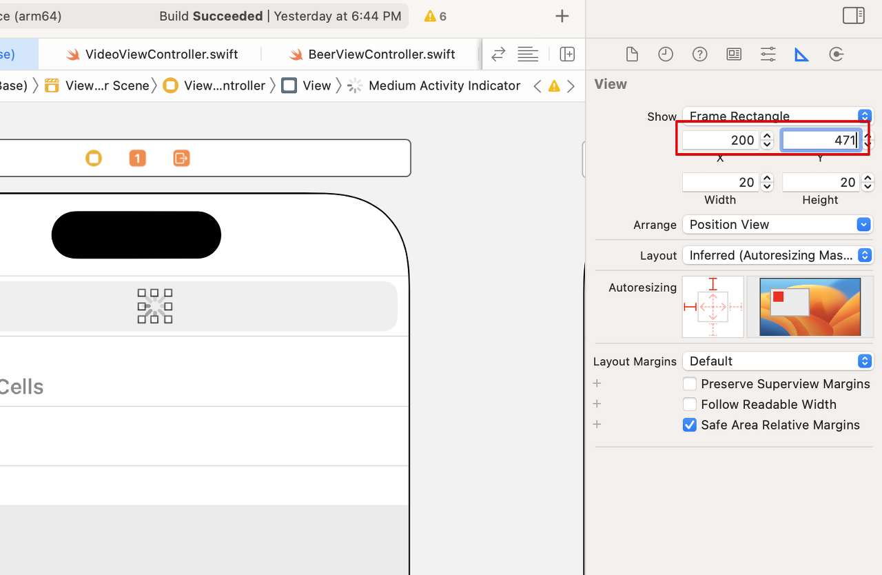Screen dimensions: 882x575
Task: Go to previous issue arrow in jump bar
Action: (537, 86)
